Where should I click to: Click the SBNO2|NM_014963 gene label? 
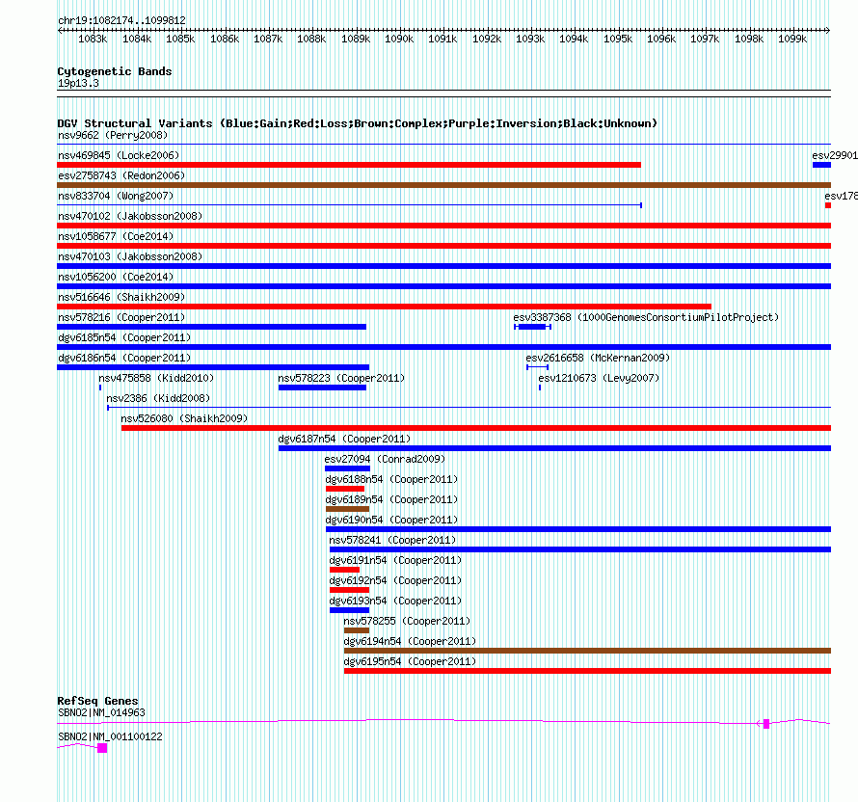tap(101, 712)
